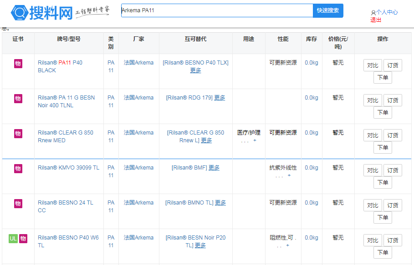The image size is (414, 265).
Task: Click 退出 to log out
Action: [376, 20]
